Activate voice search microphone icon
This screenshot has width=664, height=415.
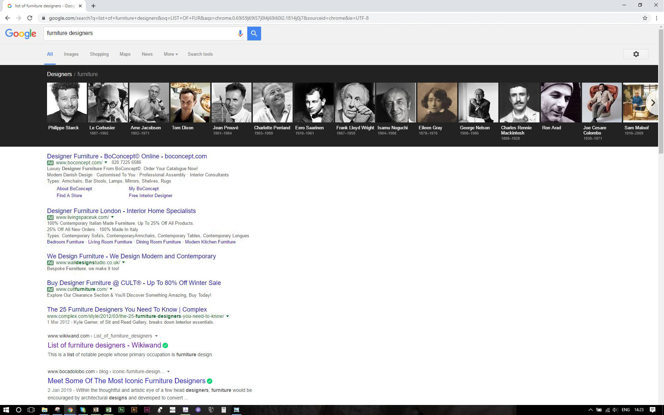(x=240, y=34)
